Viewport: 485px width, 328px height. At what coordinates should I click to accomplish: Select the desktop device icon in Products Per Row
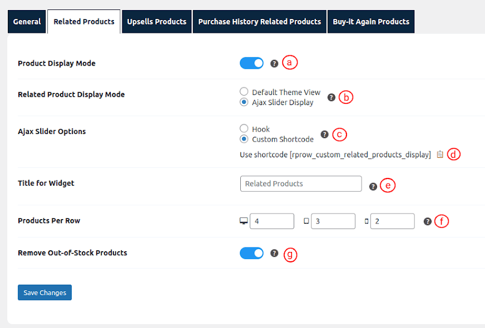coord(243,221)
